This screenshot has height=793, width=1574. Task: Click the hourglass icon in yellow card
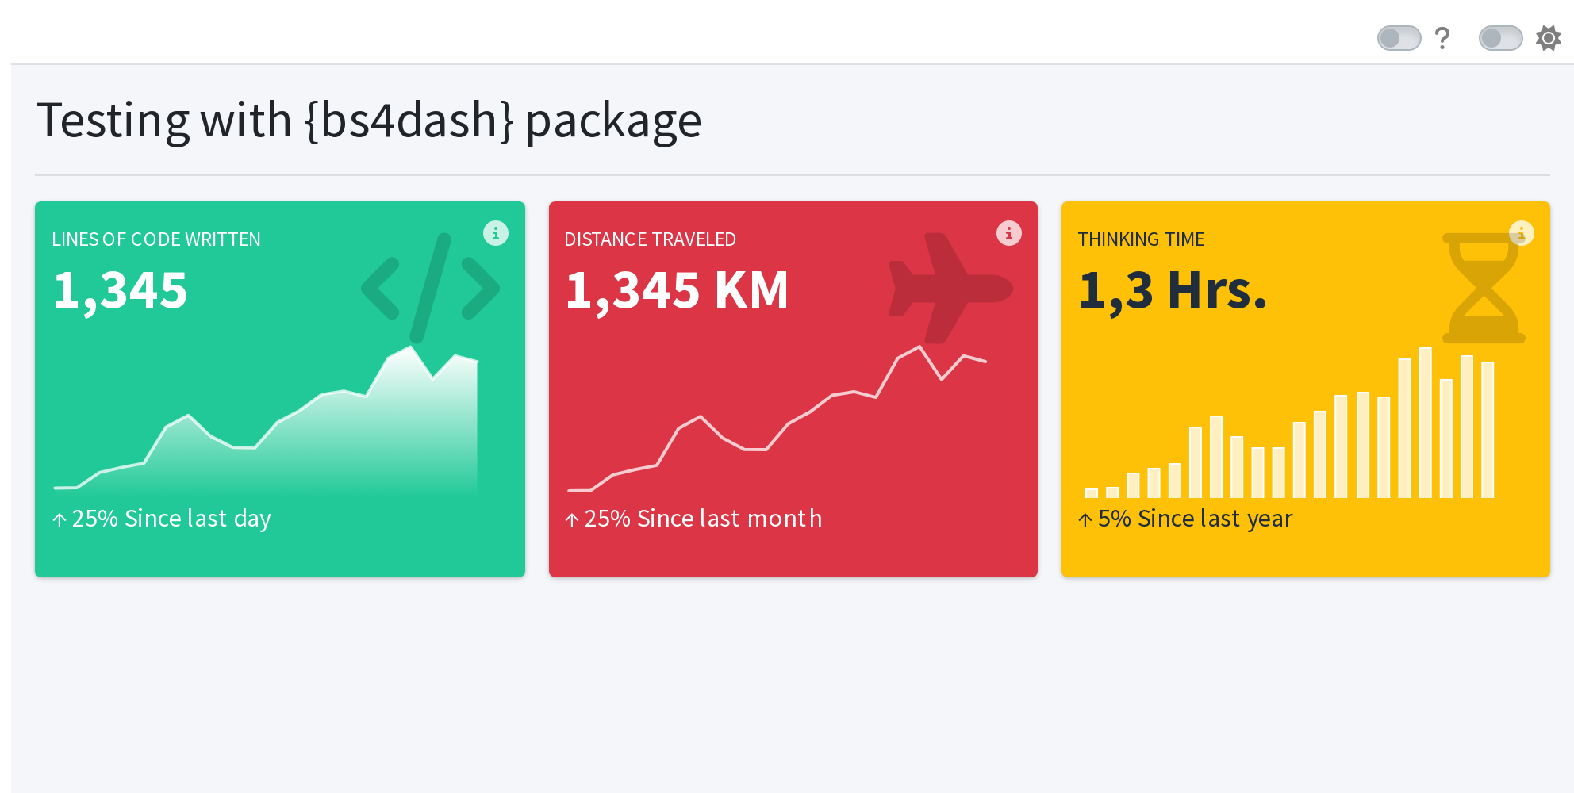tap(1484, 288)
